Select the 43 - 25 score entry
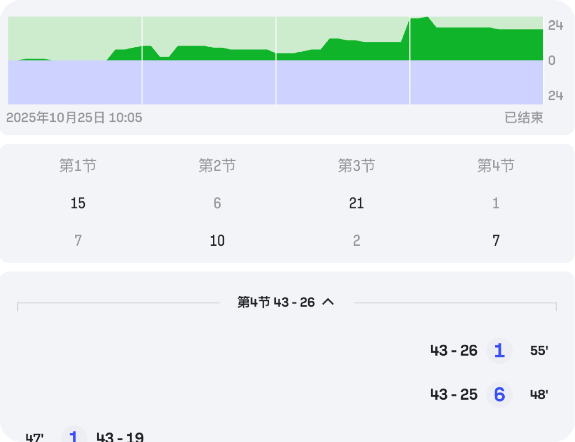Viewport: 575px width, 442px height. (454, 395)
